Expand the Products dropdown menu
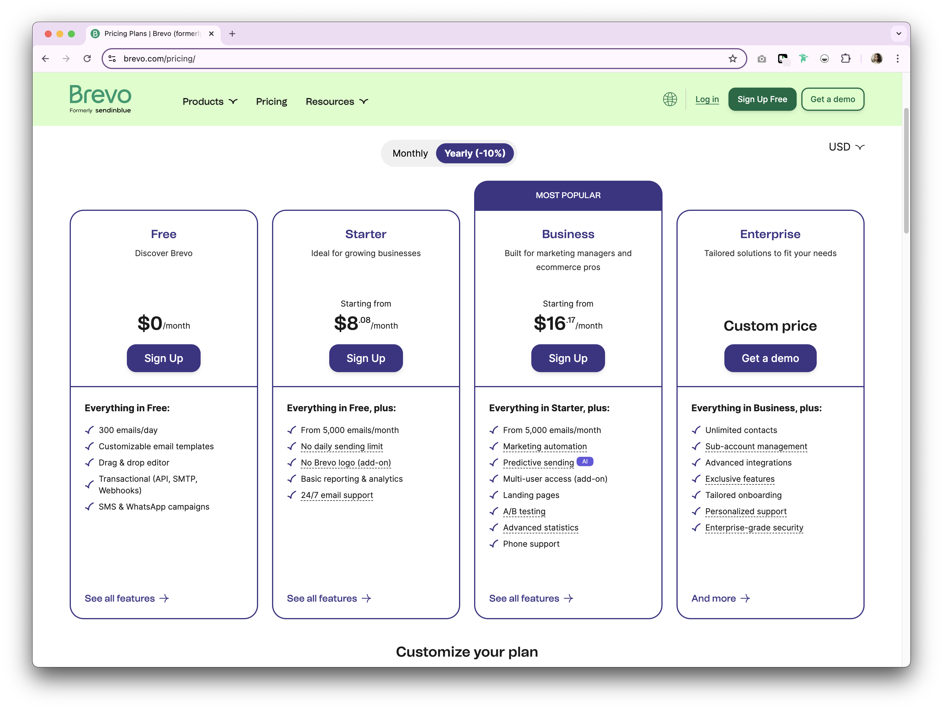The image size is (943, 710). (210, 102)
